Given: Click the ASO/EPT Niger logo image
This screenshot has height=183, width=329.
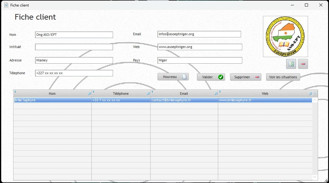Looking at the screenshot, I should [x=285, y=36].
